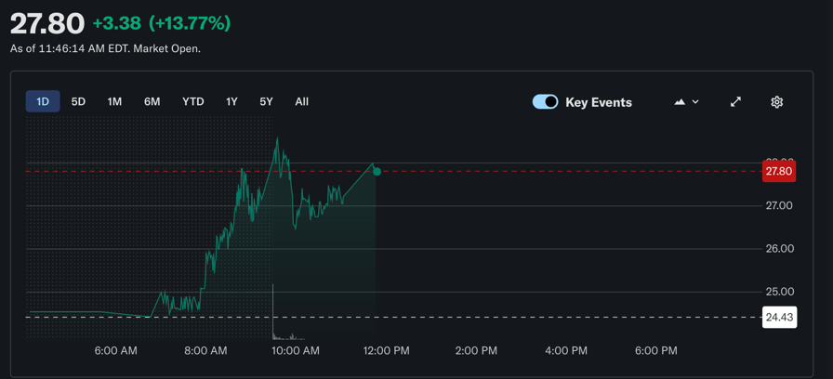833x379 pixels.
Task: Select the 6M chart range
Action: (152, 101)
